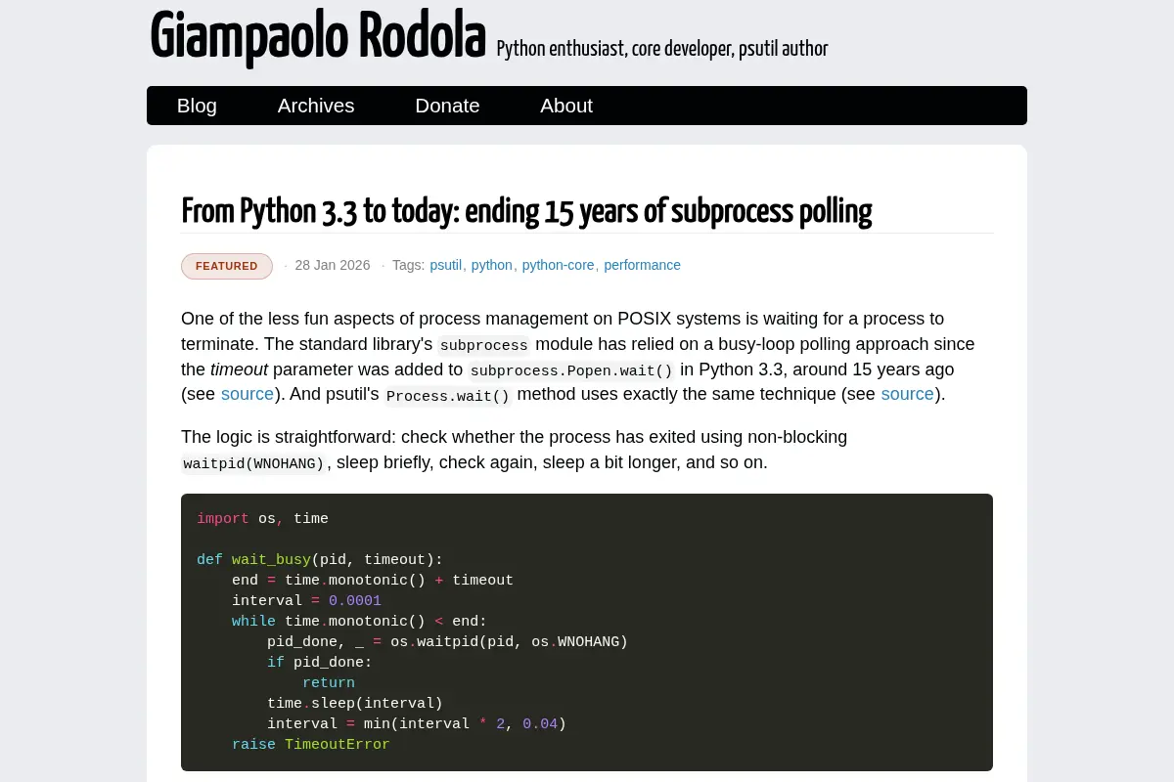Click the site tagline text
This screenshot has height=782, width=1174.
662,48
